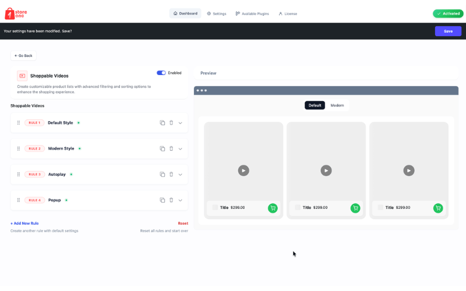Delete the Autoplay rule
This screenshot has width=466, height=291.
(171, 174)
